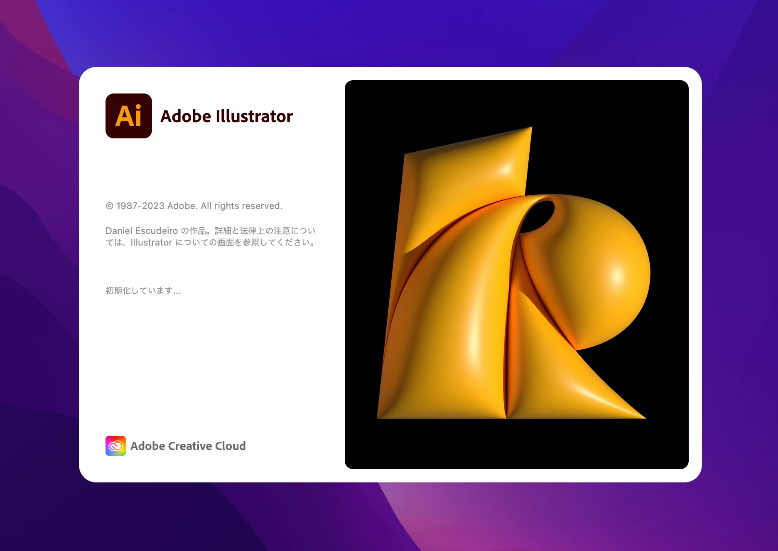Click the Ai Illustrator app icon
This screenshot has width=778, height=551.
(129, 116)
